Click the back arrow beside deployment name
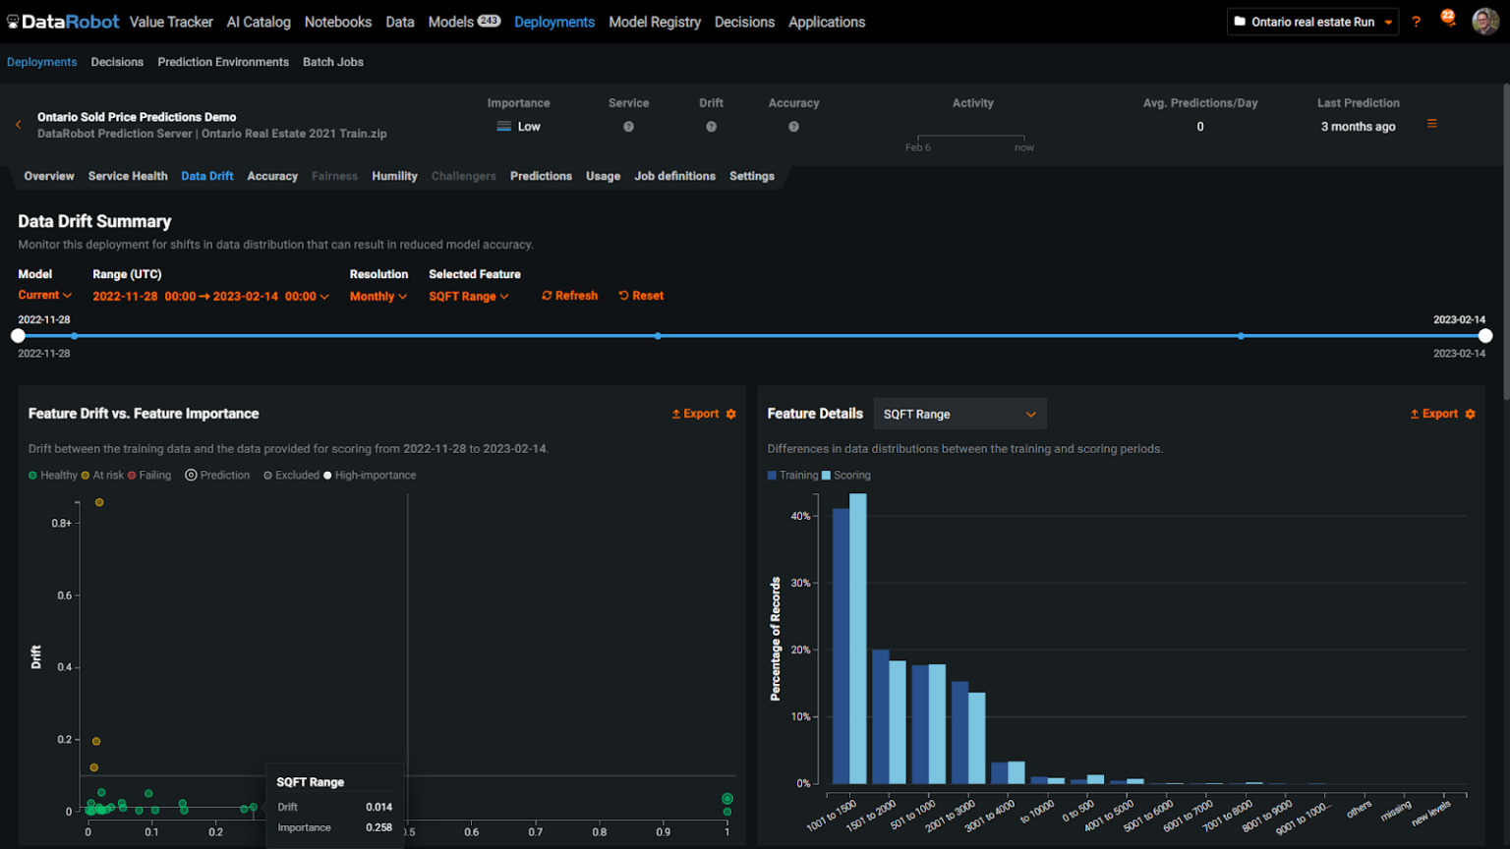The image size is (1510, 849). 18,125
